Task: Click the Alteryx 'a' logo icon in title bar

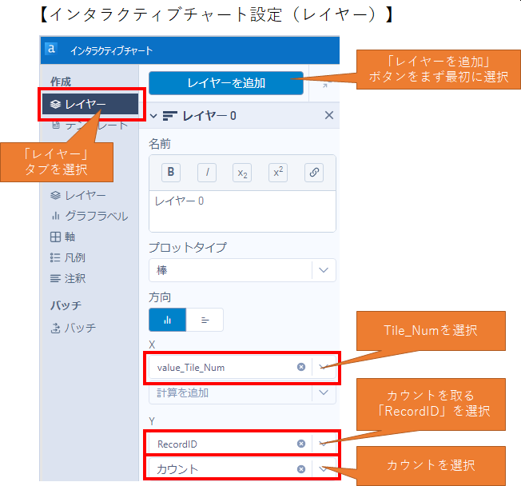Action: pyautogui.click(x=51, y=50)
